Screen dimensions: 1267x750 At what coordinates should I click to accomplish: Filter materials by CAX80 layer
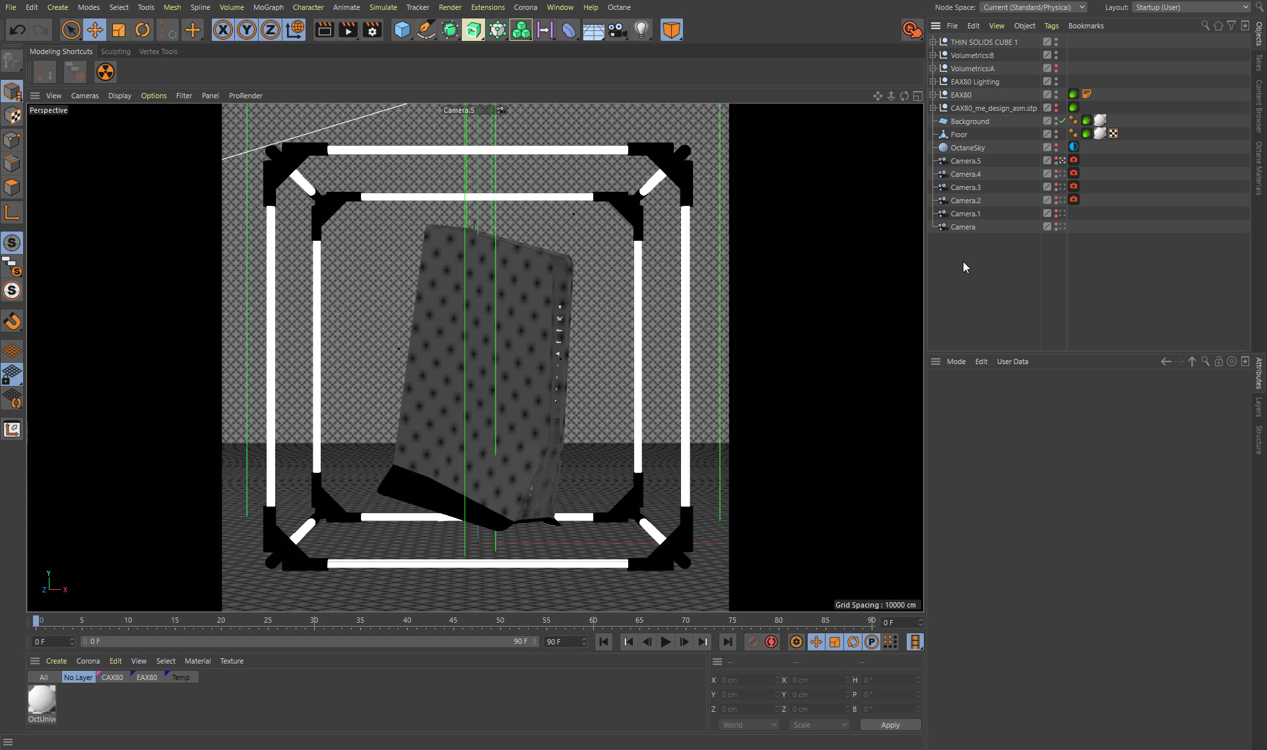point(112,677)
